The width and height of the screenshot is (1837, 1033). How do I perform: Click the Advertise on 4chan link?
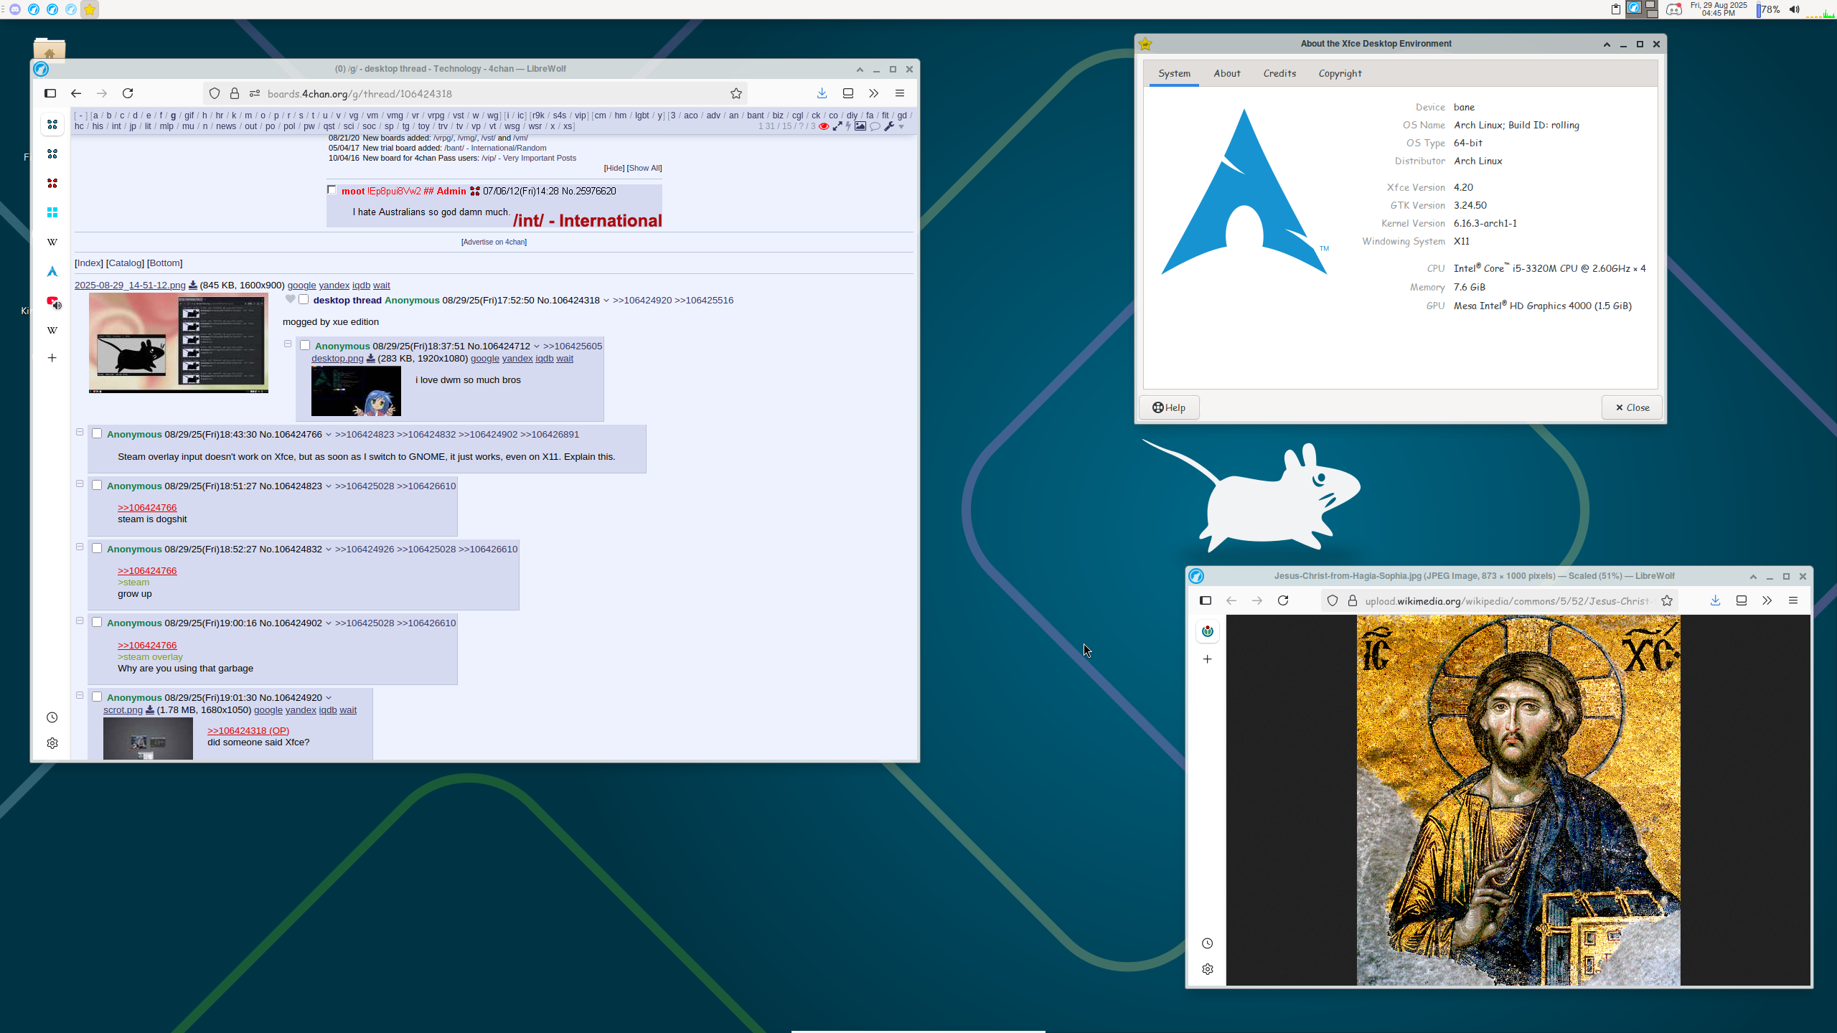494,242
